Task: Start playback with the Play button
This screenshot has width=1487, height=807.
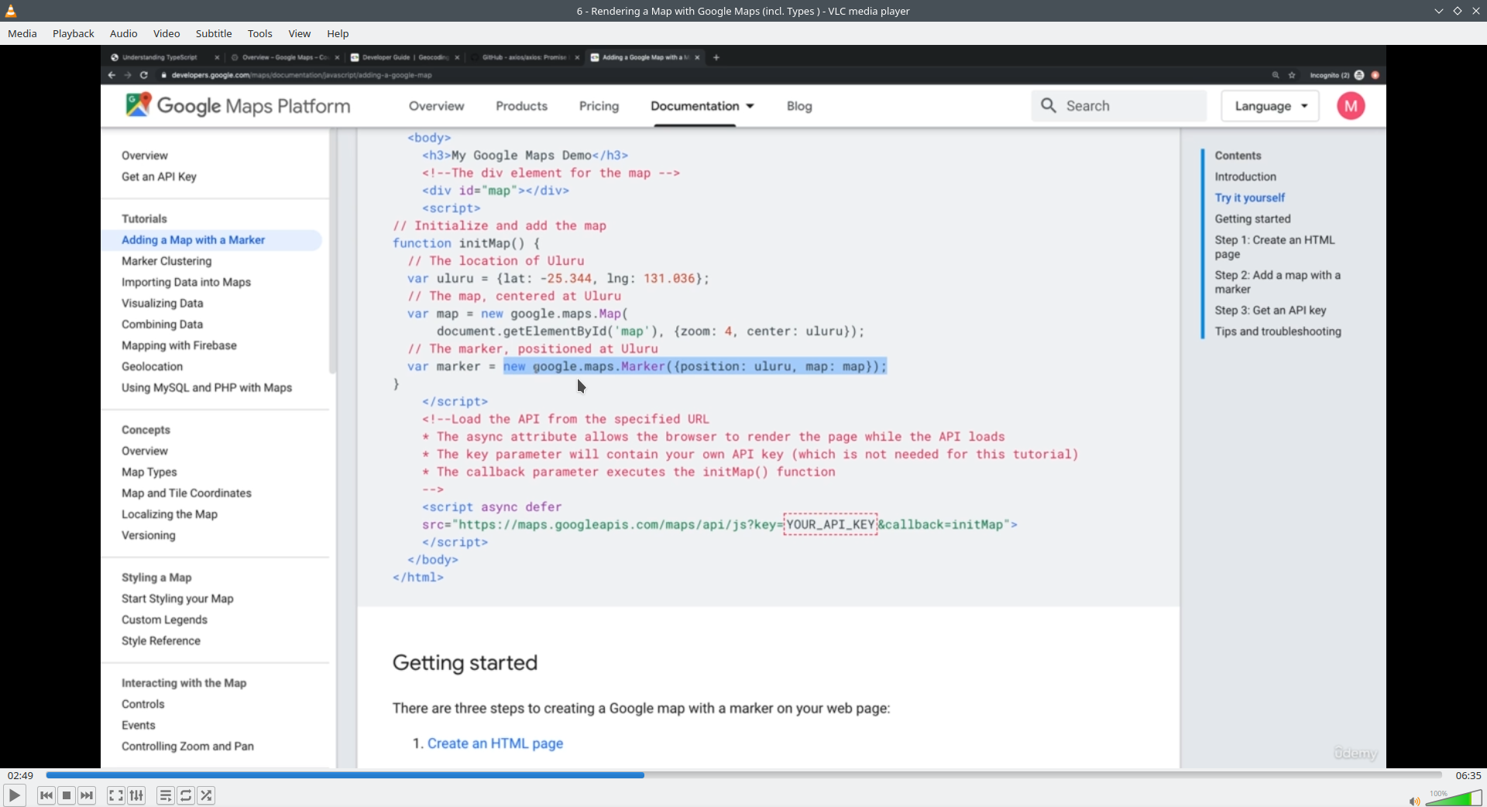Action: (x=15, y=795)
